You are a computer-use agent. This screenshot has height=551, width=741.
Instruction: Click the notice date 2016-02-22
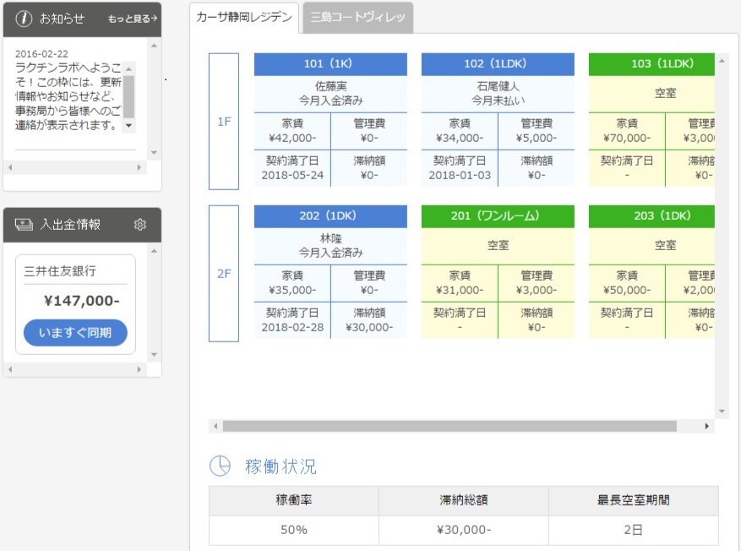(x=41, y=54)
